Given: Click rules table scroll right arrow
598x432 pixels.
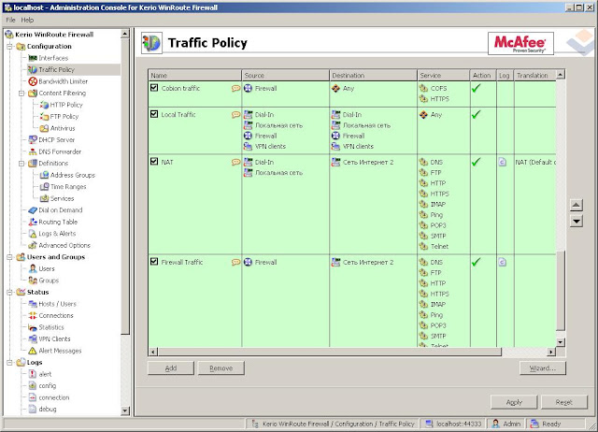Looking at the screenshot, I should (551, 352).
